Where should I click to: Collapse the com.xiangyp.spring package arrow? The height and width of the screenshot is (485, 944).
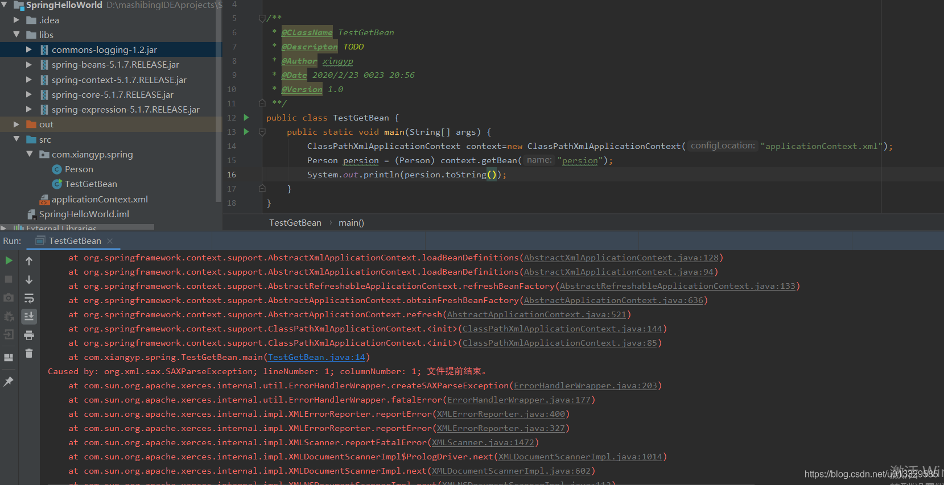[x=29, y=154]
